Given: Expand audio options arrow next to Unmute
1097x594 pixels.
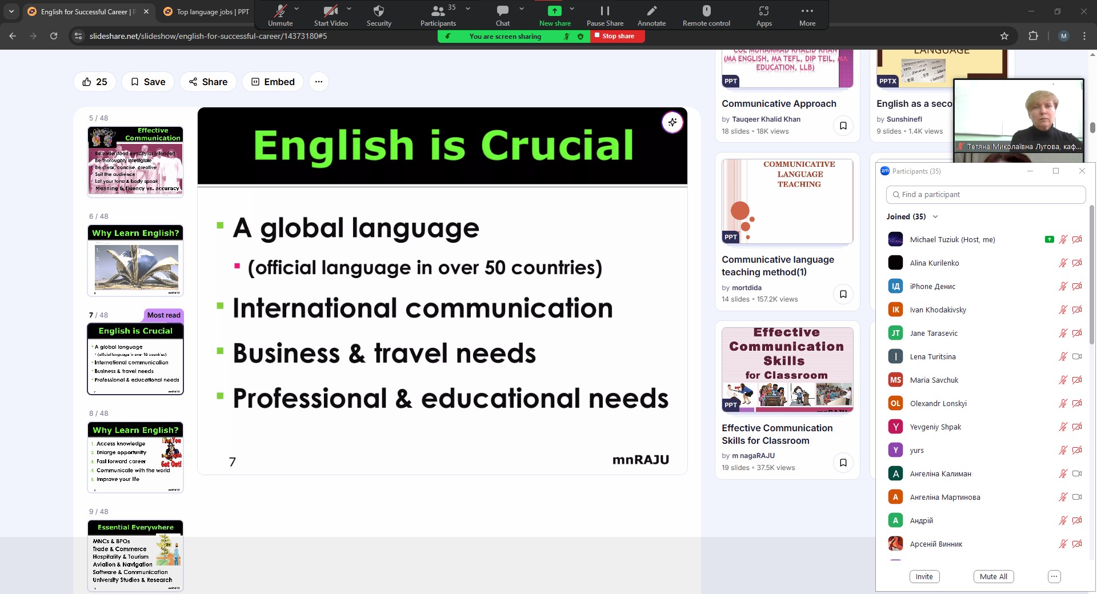Looking at the screenshot, I should click(x=297, y=9).
